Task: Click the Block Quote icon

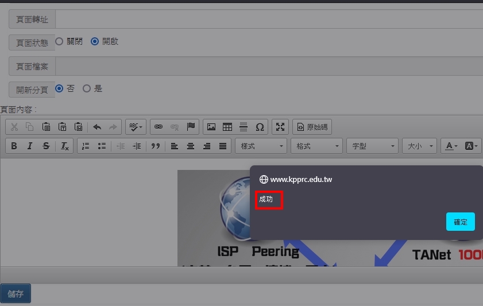Action: [x=156, y=146]
